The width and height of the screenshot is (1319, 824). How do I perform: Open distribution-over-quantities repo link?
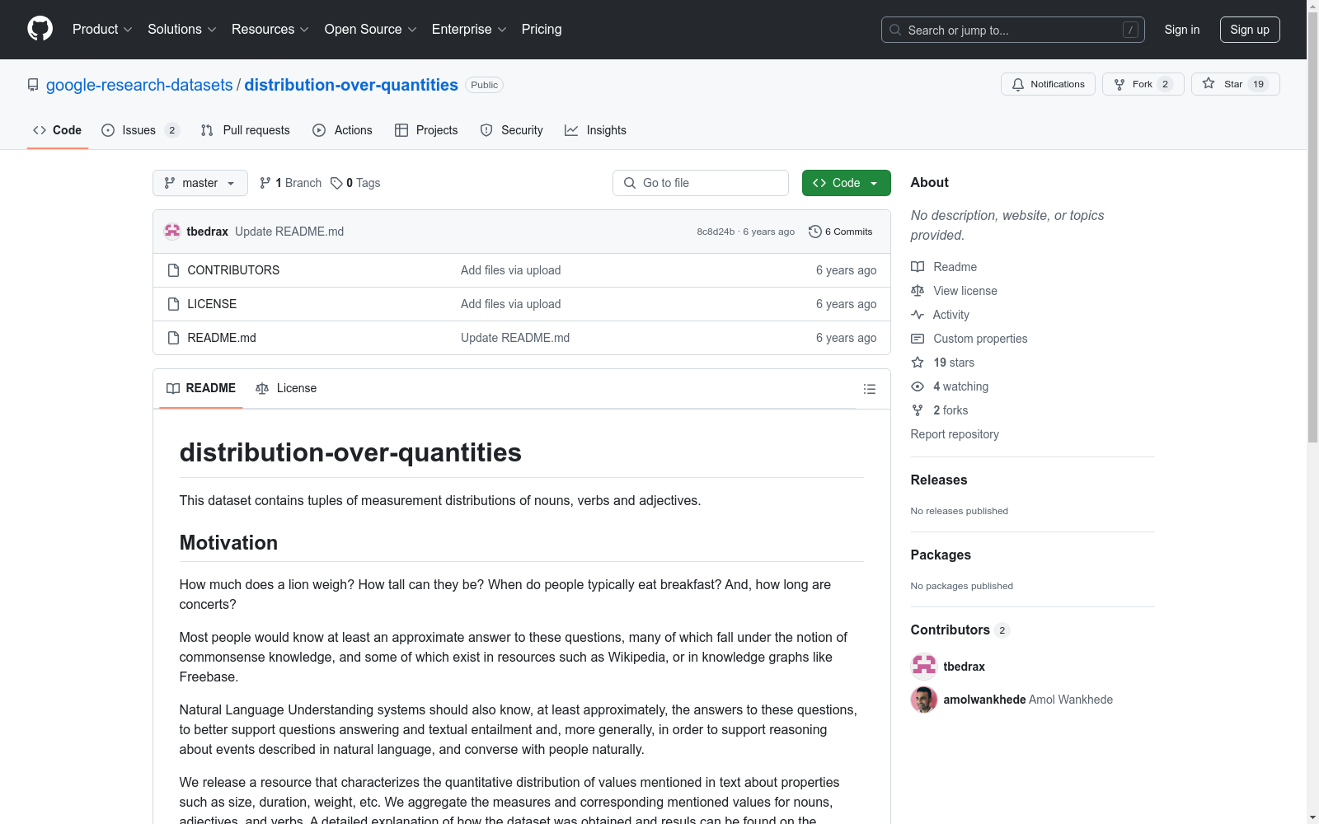(351, 85)
